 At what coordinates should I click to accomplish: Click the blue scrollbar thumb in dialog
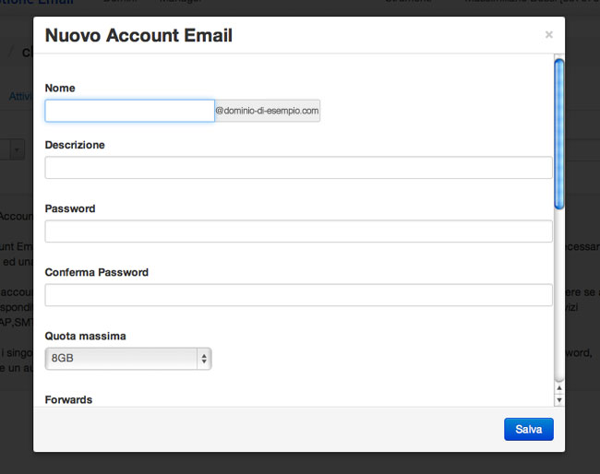click(x=558, y=134)
